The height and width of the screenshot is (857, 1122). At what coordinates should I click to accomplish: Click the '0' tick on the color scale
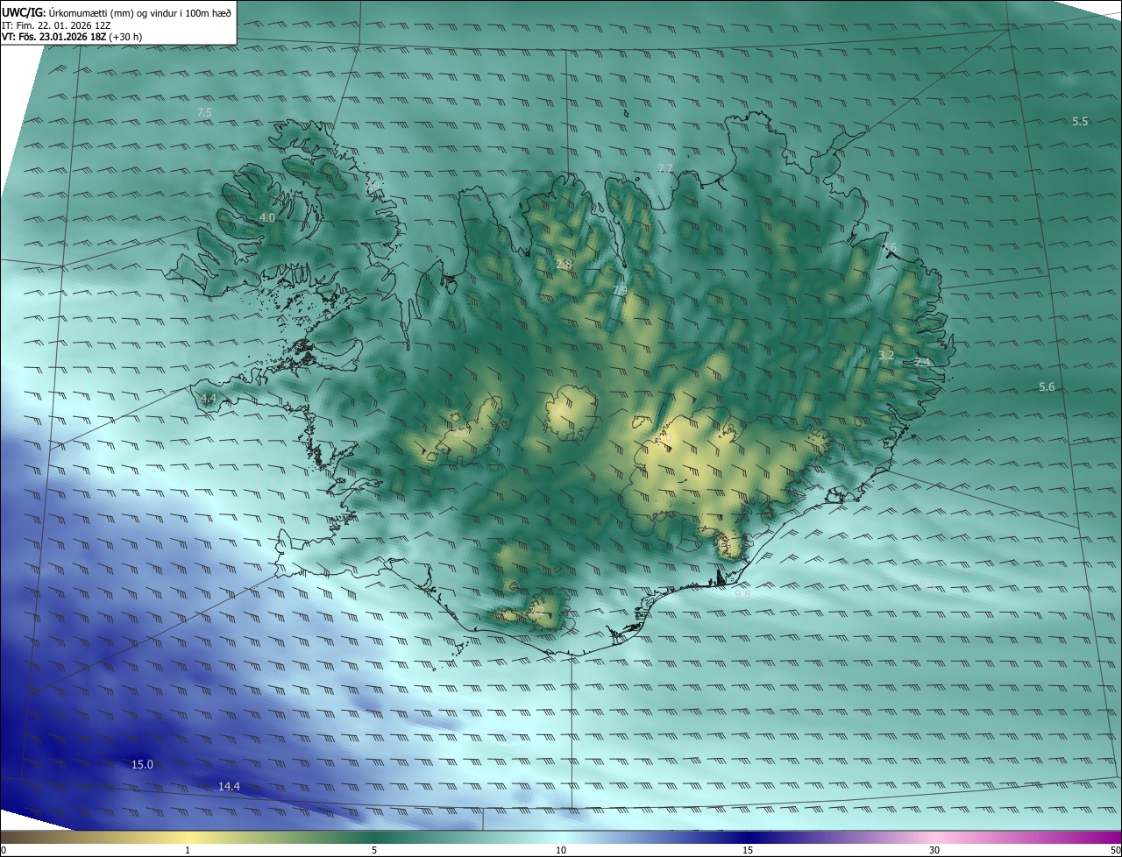point(3,850)
